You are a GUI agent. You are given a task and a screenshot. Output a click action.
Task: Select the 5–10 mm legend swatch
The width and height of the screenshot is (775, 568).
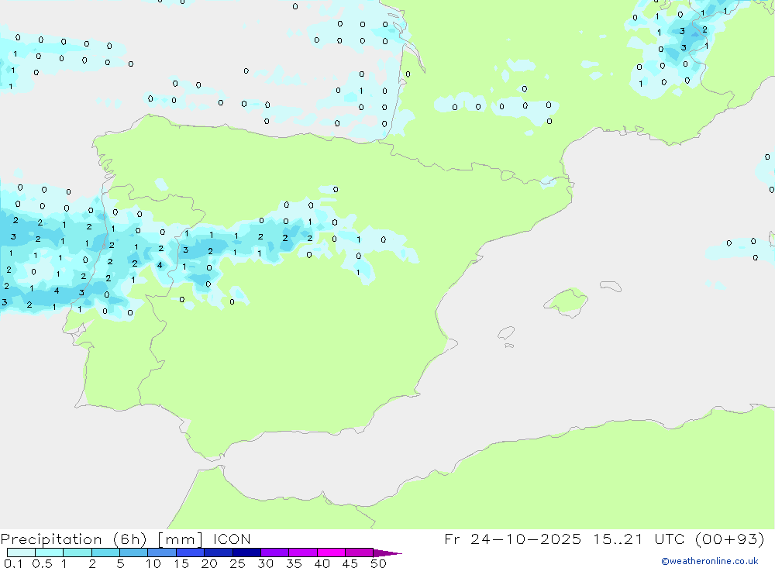pos(134,553)
